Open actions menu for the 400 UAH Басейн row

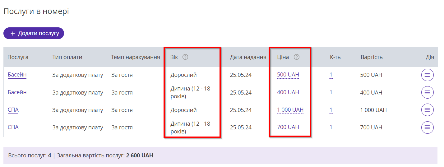tap(427, 92)
